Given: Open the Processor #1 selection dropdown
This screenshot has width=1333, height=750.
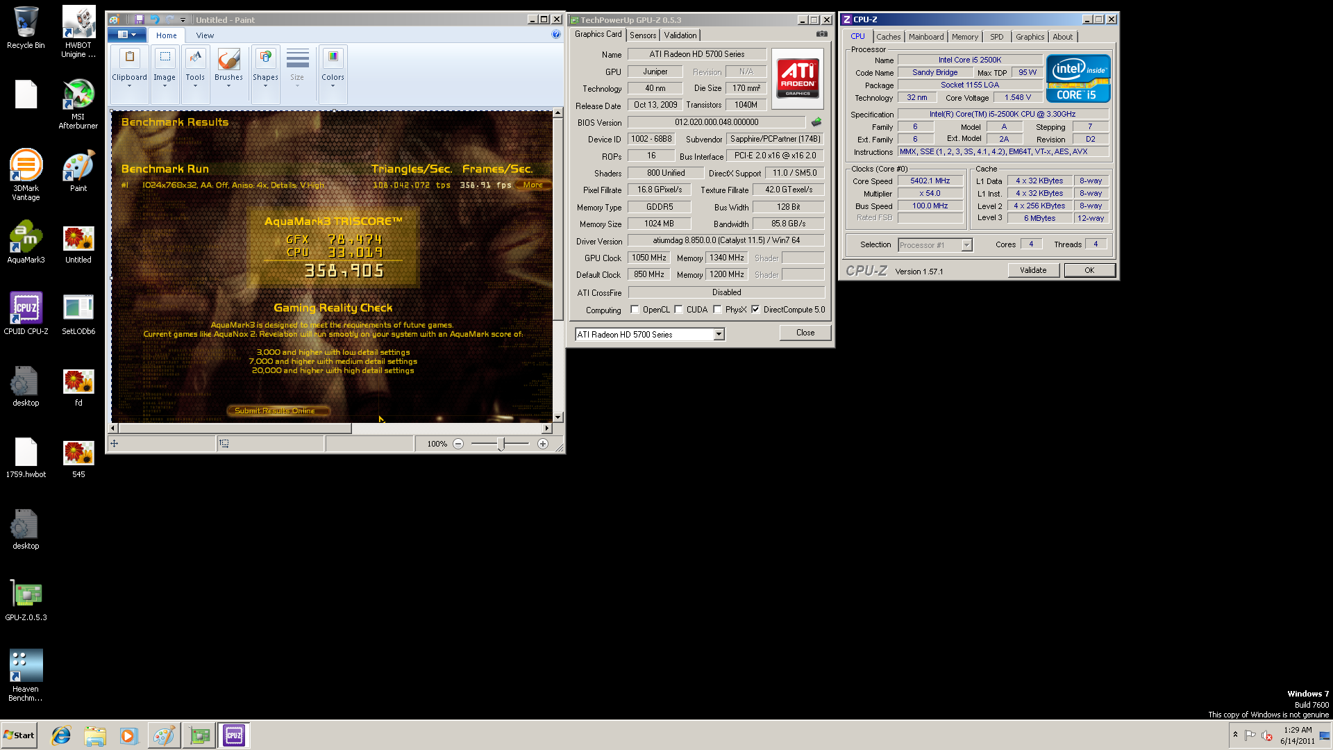Looking at the screenshot, I should [x=966, y=245].
